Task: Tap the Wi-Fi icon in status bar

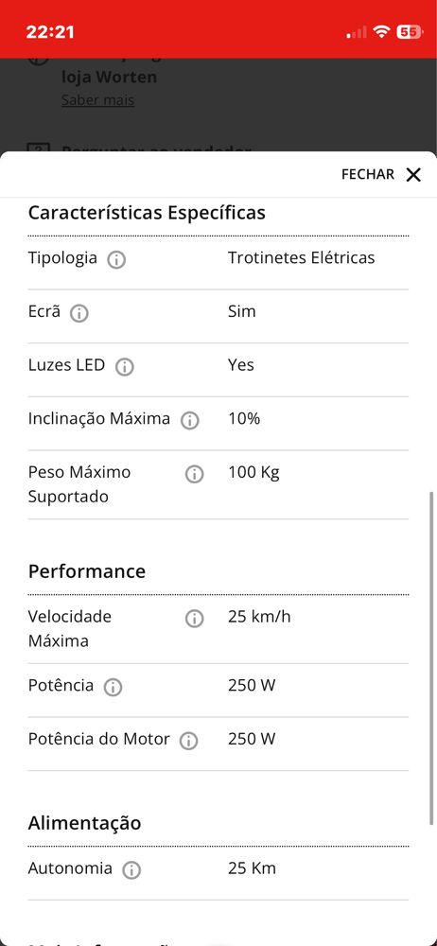Action: 381,31
